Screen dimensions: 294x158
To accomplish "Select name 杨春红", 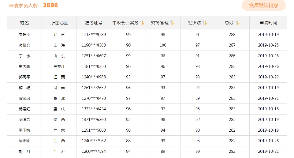I will (24, 109).
